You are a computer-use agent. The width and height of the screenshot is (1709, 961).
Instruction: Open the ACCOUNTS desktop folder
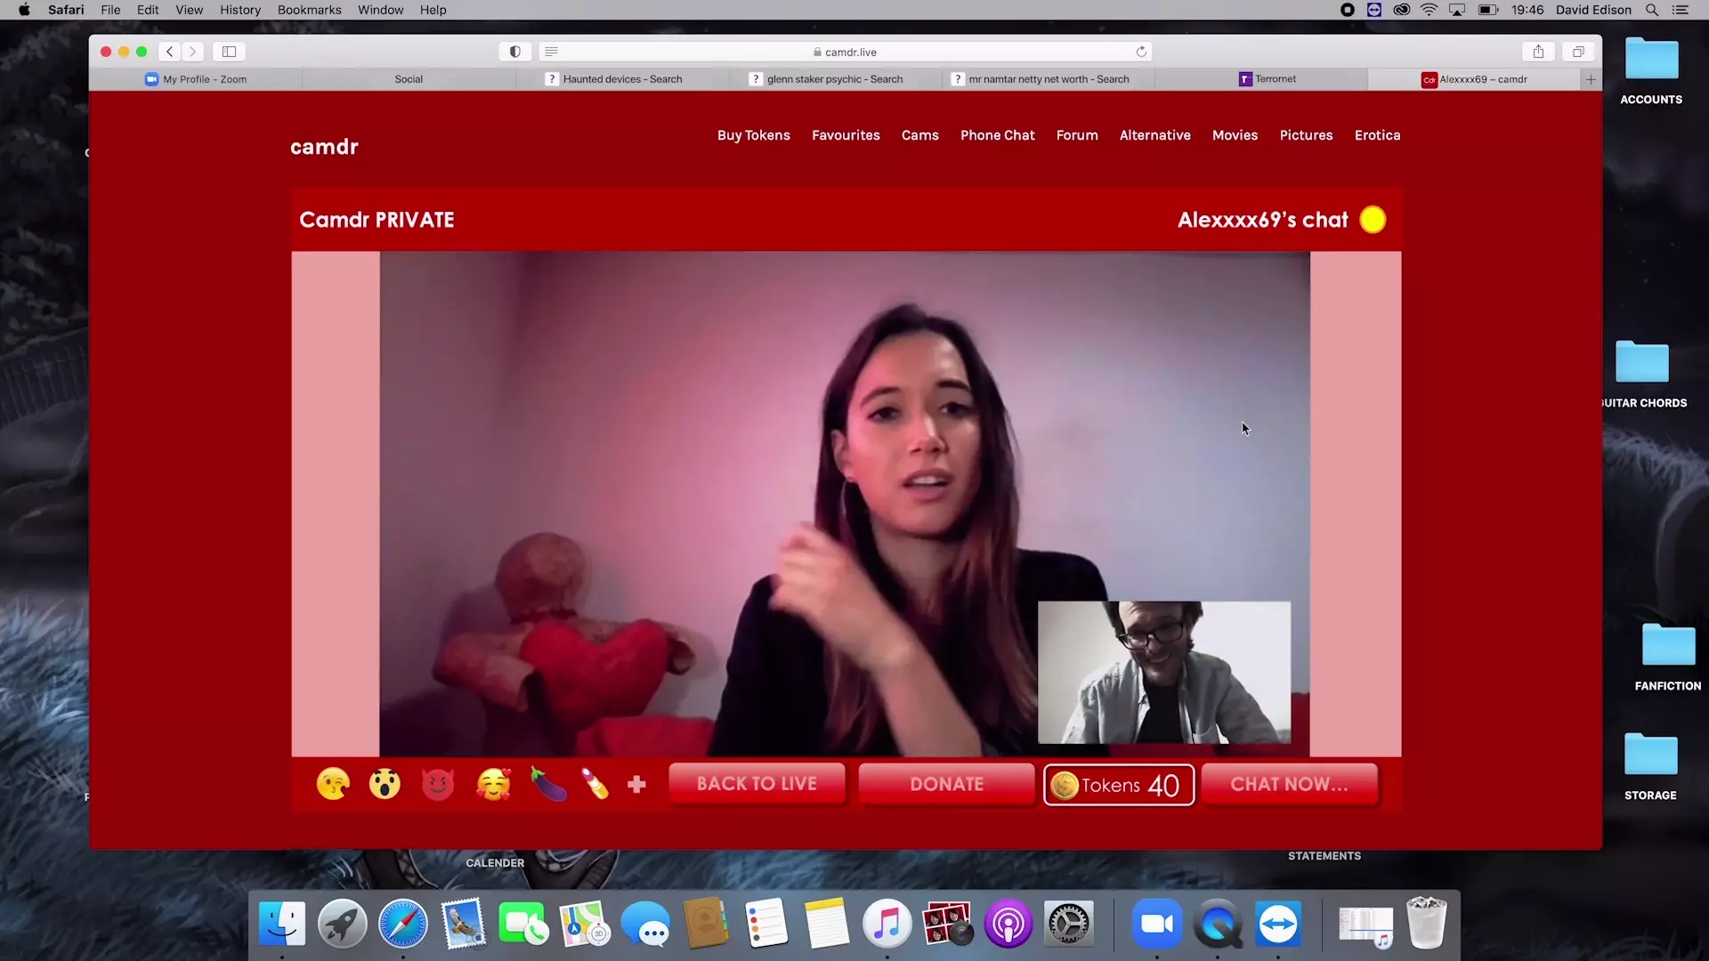click(1651, 71)
